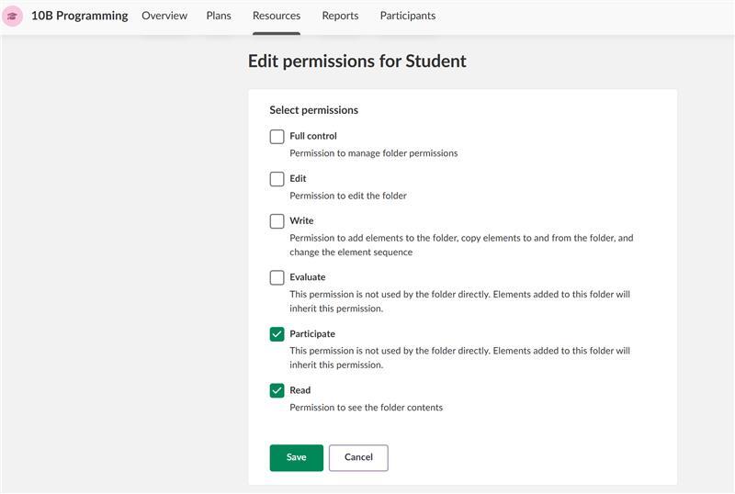Open the Participants tab
This screenshot has height=494, width=735.
click(408, 16)
